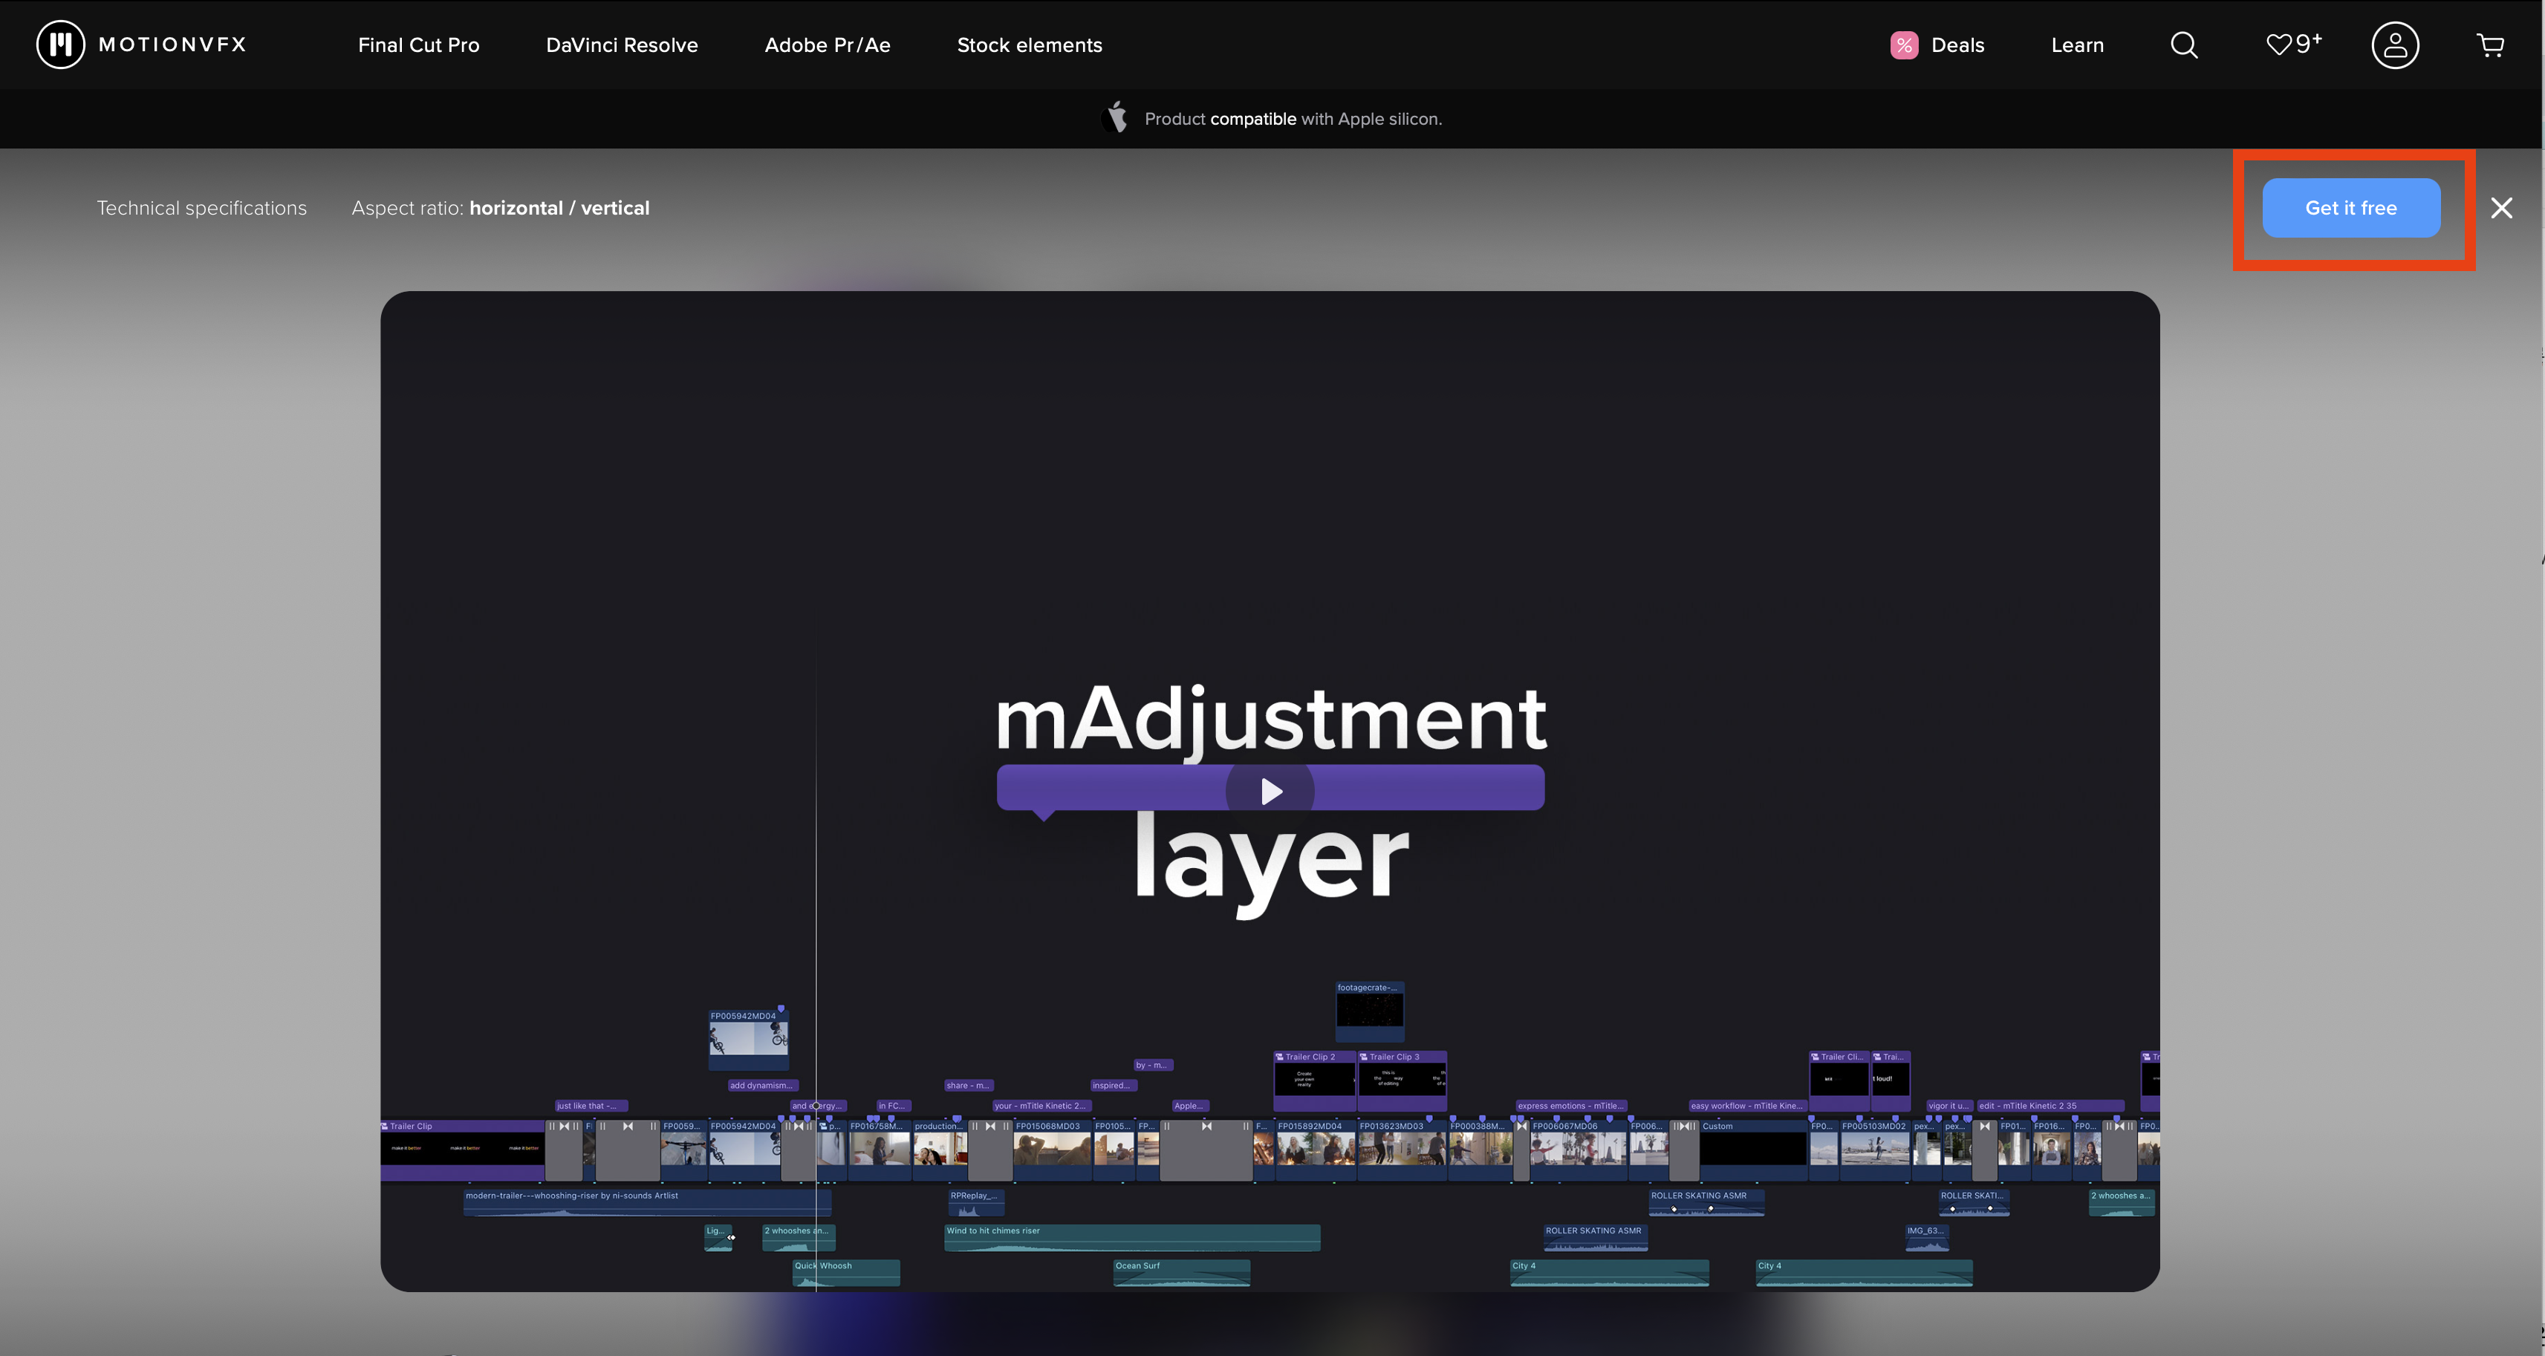Viewport: 2545px width, 1356px height.
Task: Open the Learn menu
Action: (x=2077, y=45)
